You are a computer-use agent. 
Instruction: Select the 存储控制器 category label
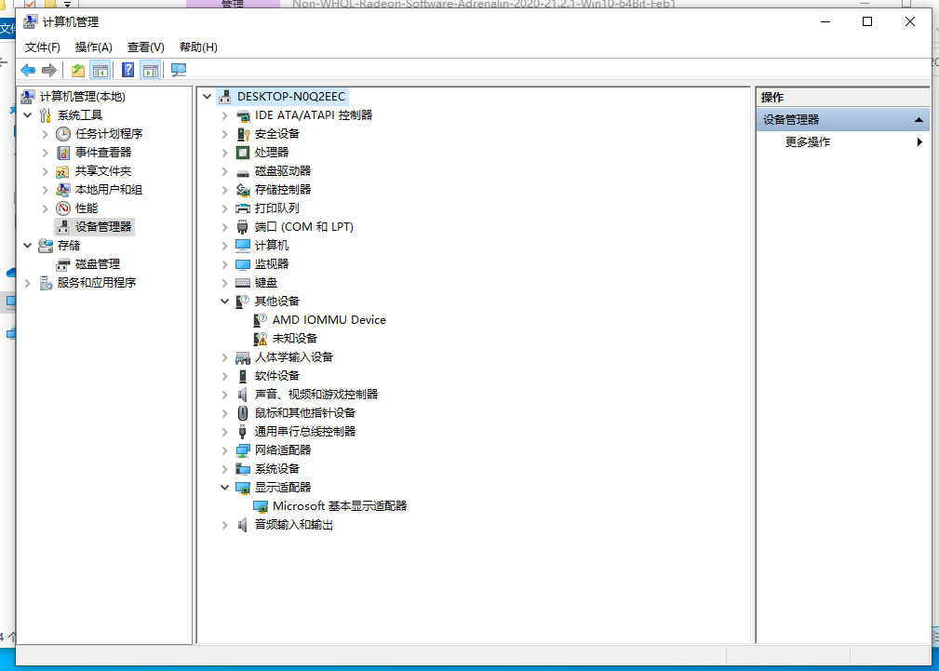[x=283, y=189]
